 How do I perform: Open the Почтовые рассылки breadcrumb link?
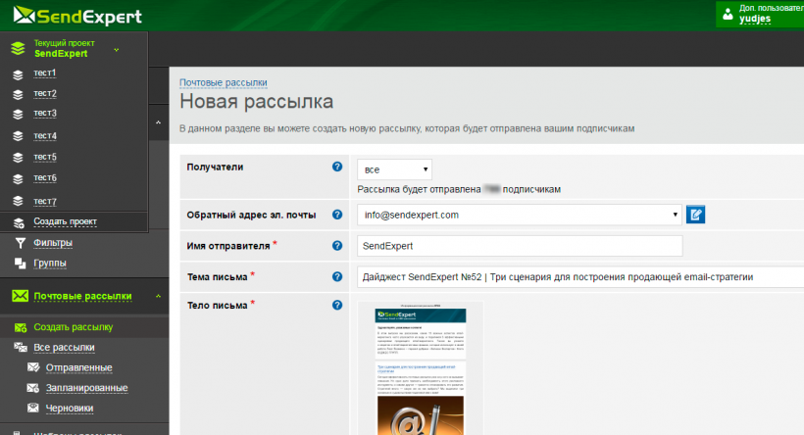click(x=223, y=82)
